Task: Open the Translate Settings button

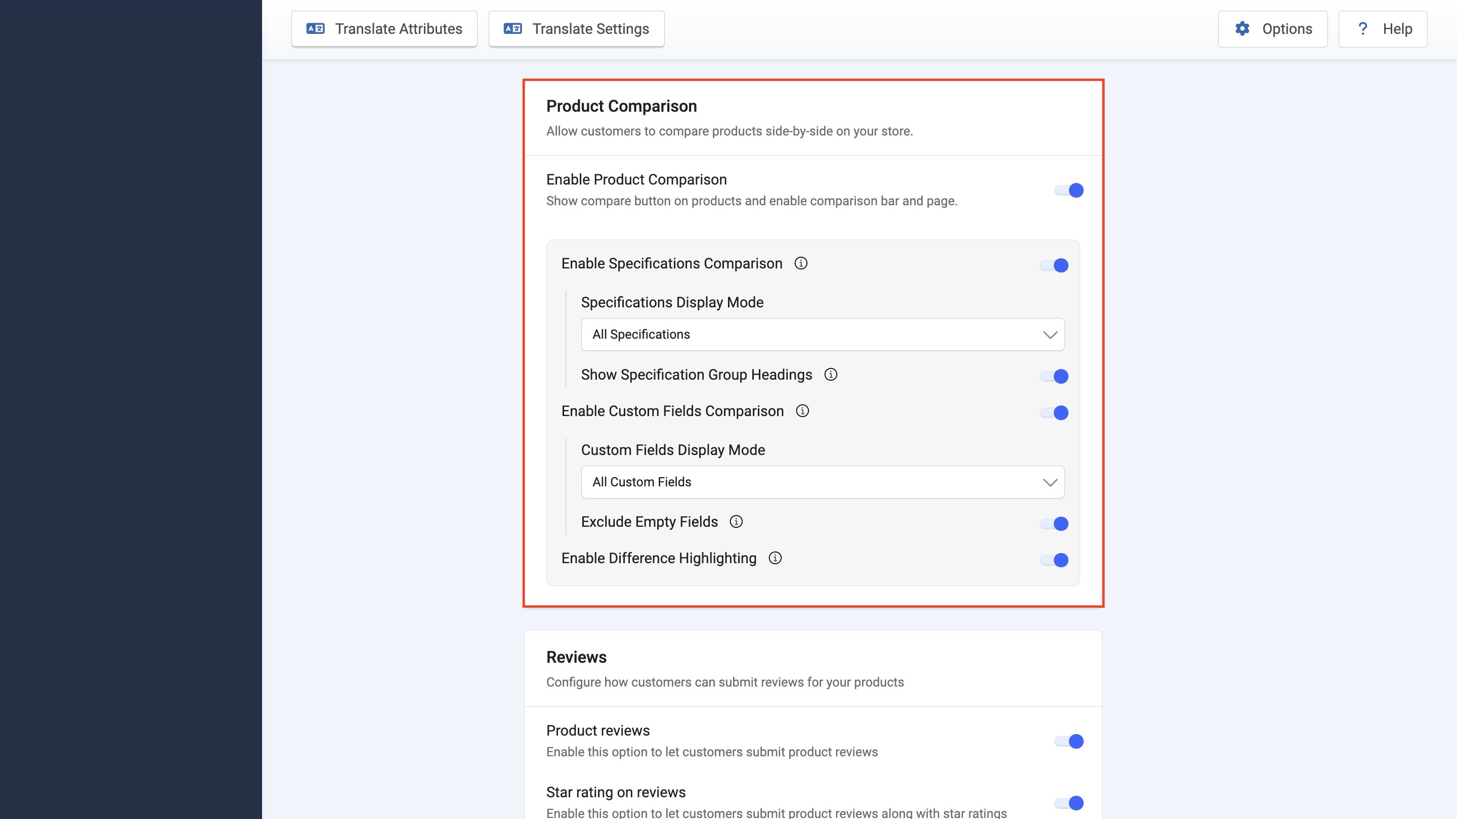Action: click(576, 29)
